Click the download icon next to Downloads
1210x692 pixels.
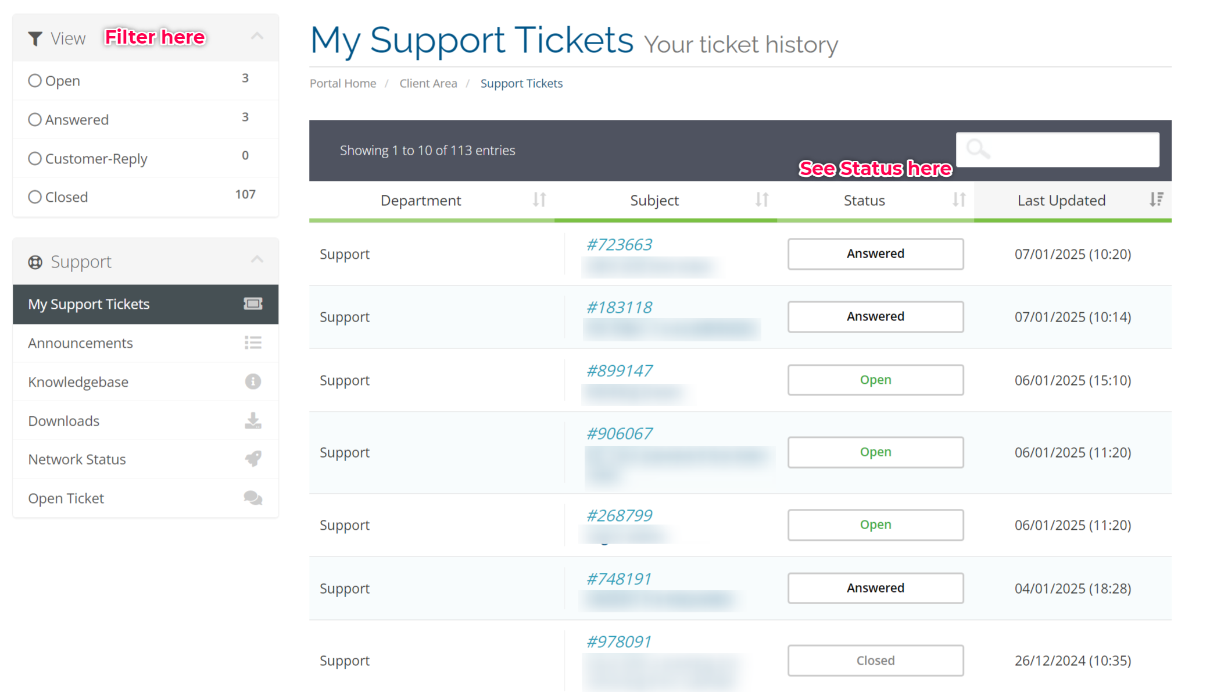(x=253, y=420)
